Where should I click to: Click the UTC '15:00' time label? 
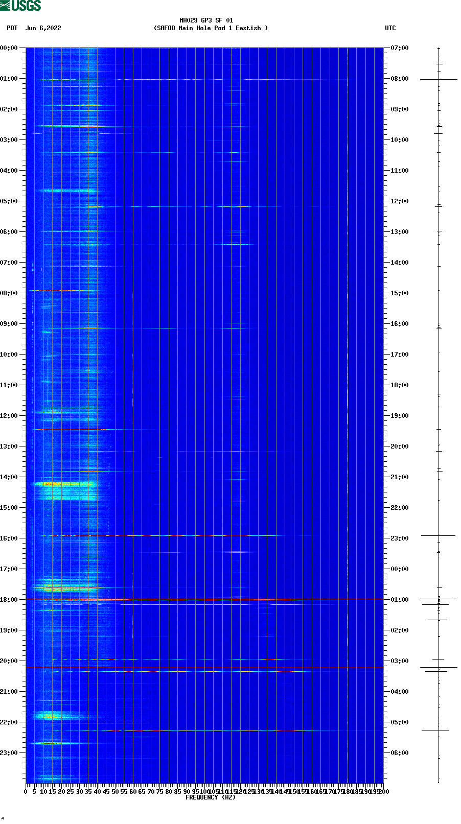(400, 293)
